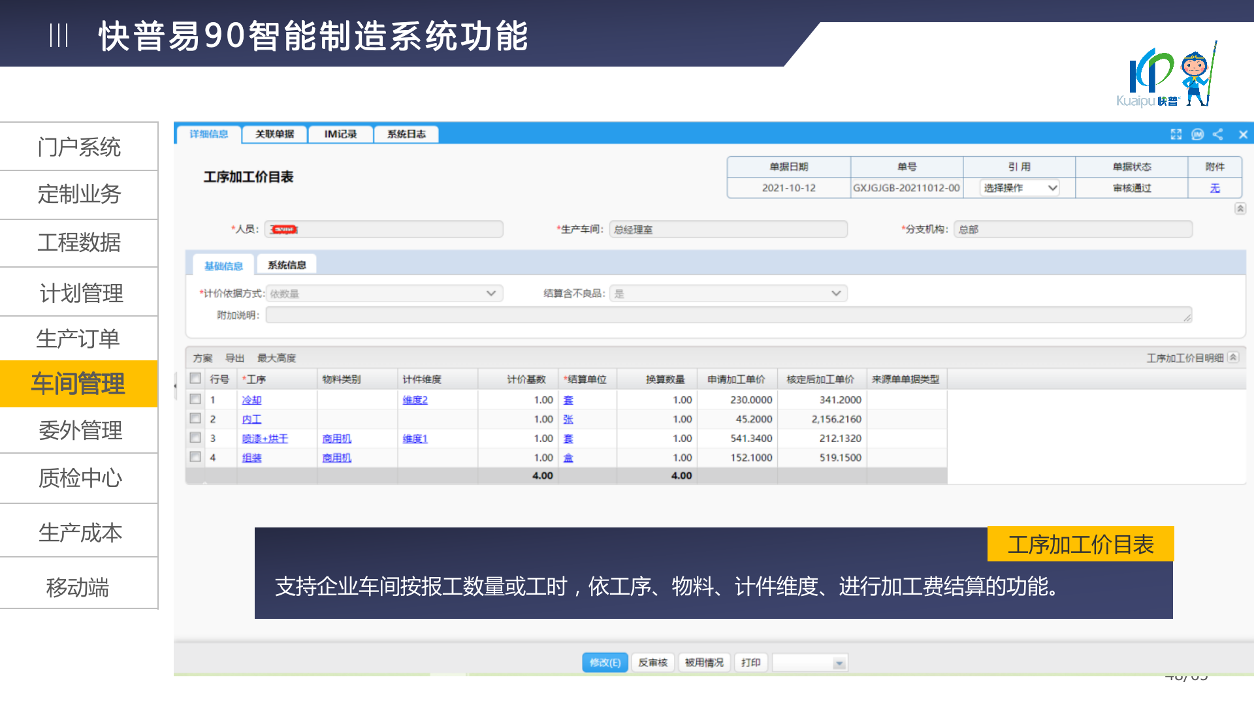Collapse the 工序加工价目明细 grid section
1254x705 pixels.
point(1233,358)
